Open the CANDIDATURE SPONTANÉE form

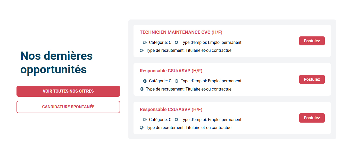68,107
